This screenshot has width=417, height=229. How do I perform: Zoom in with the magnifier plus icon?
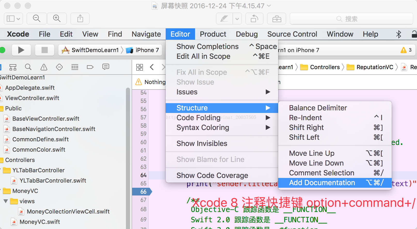pos(57,19)
